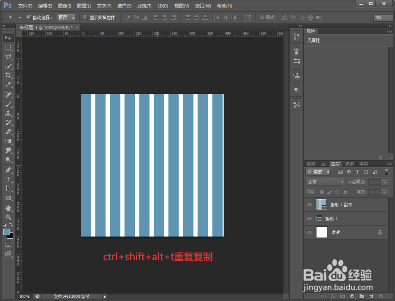Switch to the 信息 tab

pos(311,164)
